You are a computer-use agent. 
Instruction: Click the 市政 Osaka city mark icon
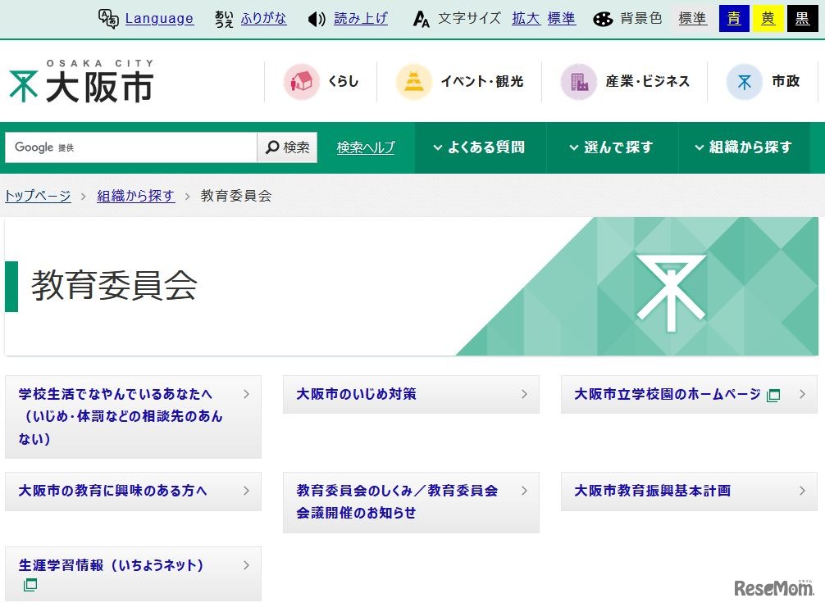743,81
